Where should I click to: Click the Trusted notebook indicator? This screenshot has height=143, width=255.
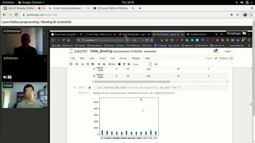(x=208, y=58)
